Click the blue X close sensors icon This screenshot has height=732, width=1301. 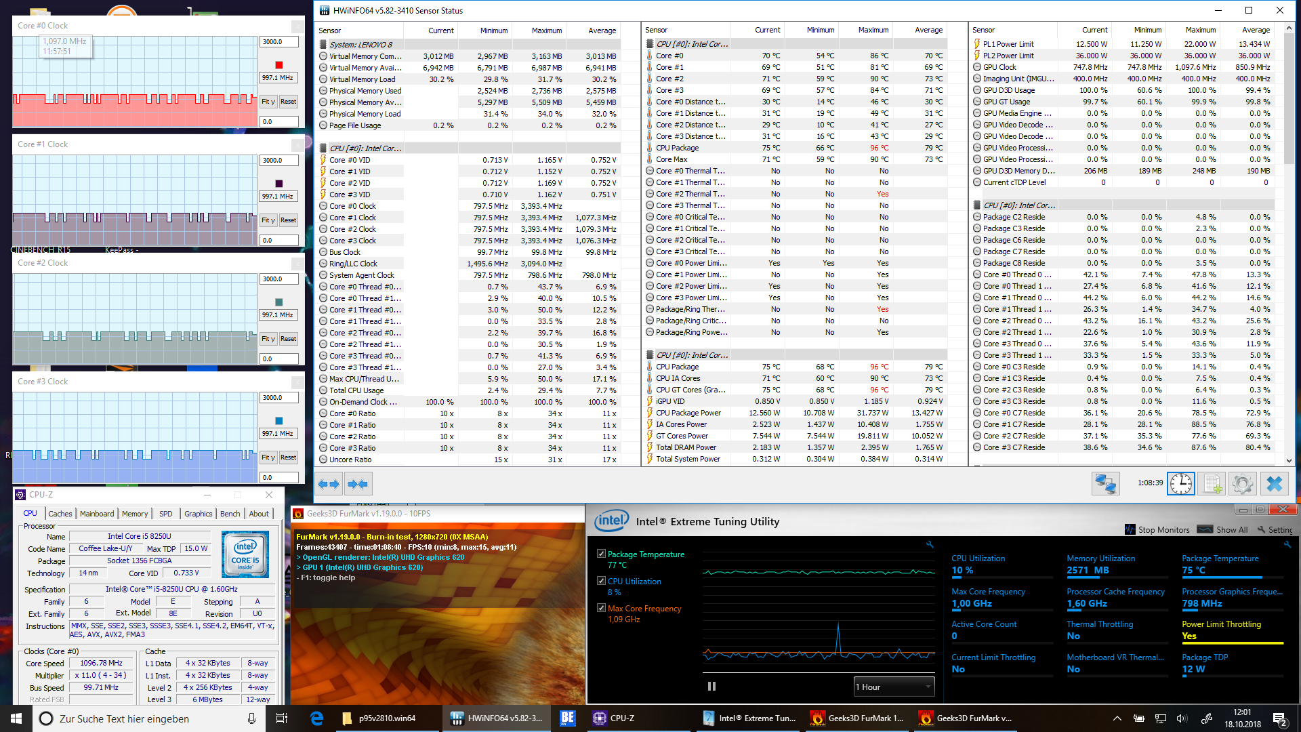1274,484
